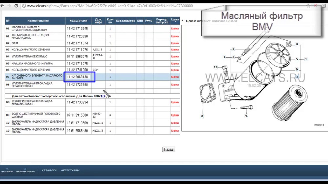Open Цена link for part 11 42 1730294
Screen dimensions: 328x184
pyautogui.click(x=175, y=102)
